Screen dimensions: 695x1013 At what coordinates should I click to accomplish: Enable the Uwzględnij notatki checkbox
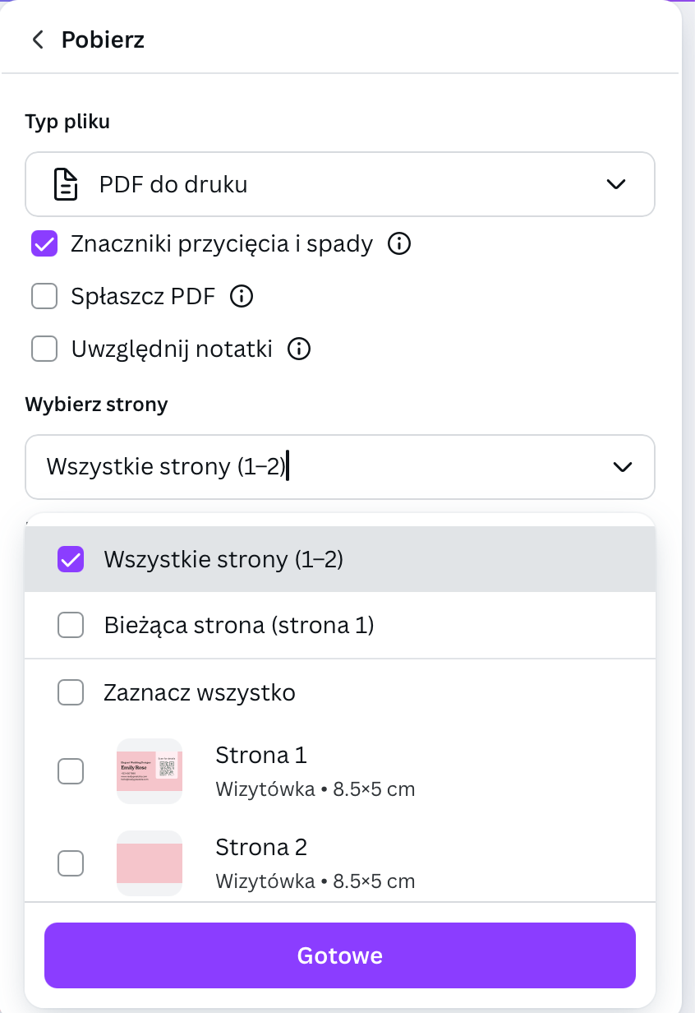pyautogui.click(x=44, y=349)
